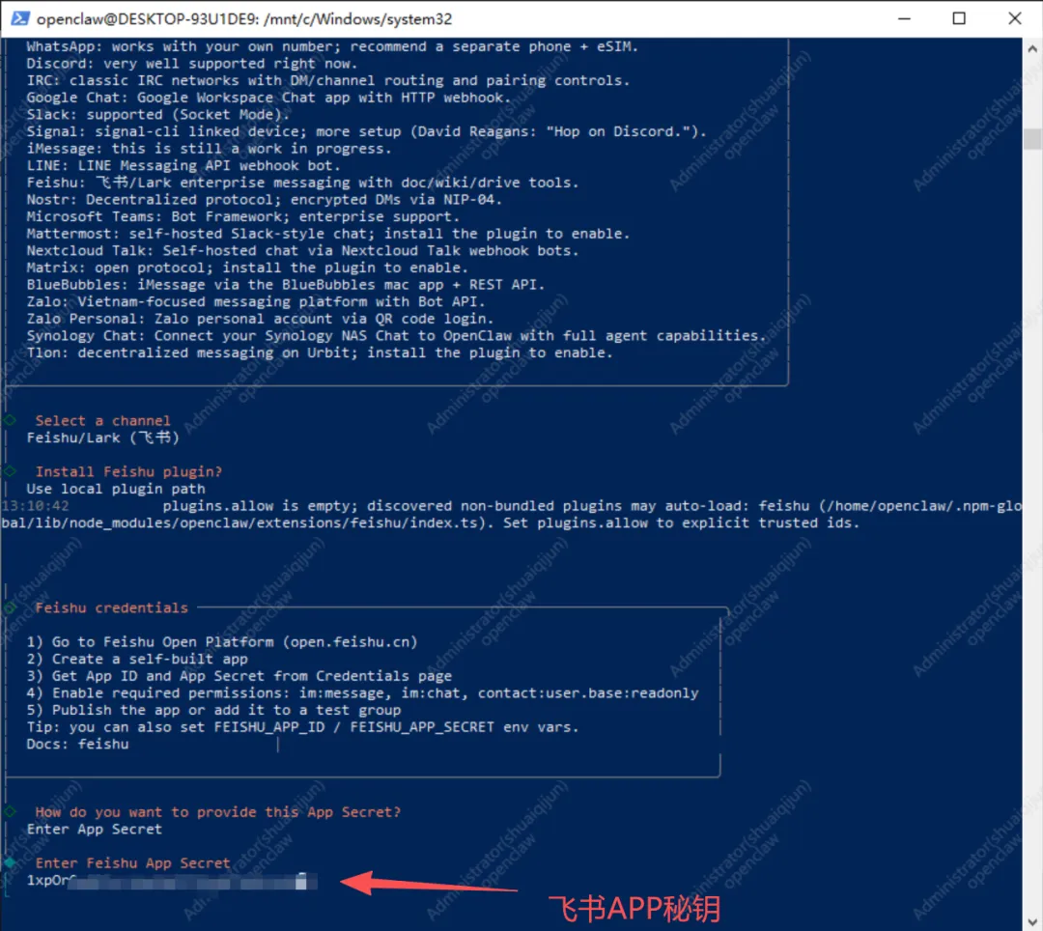Click the 'BlueBubbles: iMessage via' line
The height and width of the screenshot is (931, 1043).
click(x=285, y=285)
